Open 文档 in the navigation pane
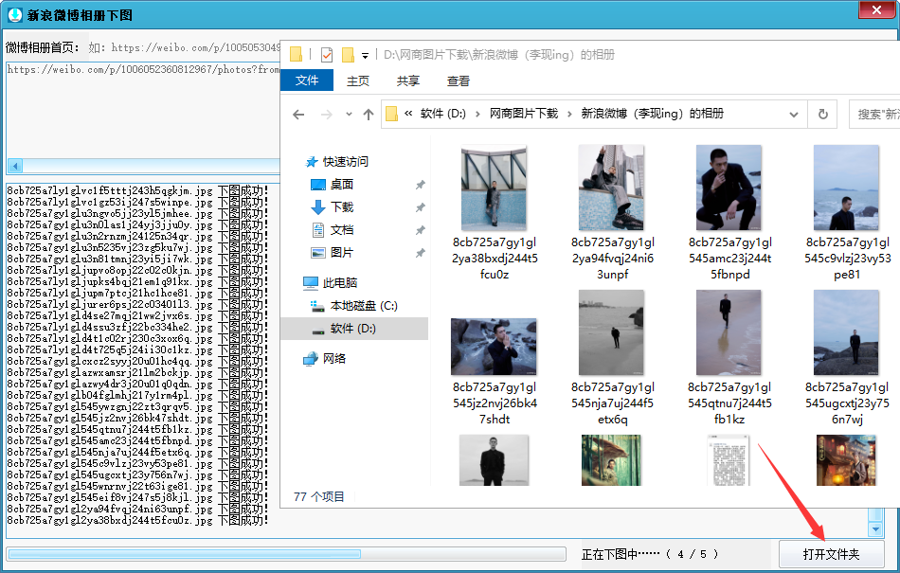This screenshot has width=900, height=573. pos(341,230)
